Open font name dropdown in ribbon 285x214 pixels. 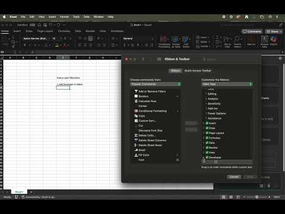tap(37, 39)
